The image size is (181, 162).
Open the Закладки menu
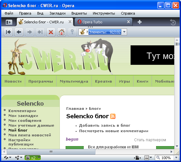pyautogui.click(x=58, y=13)
